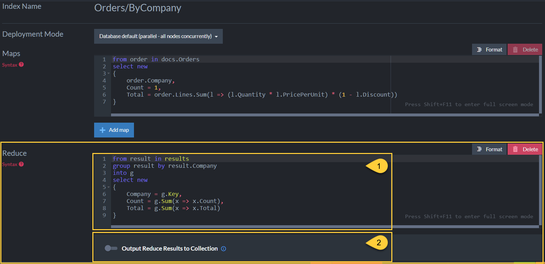Collapse code fold at Maps line 3

(109, 74)
